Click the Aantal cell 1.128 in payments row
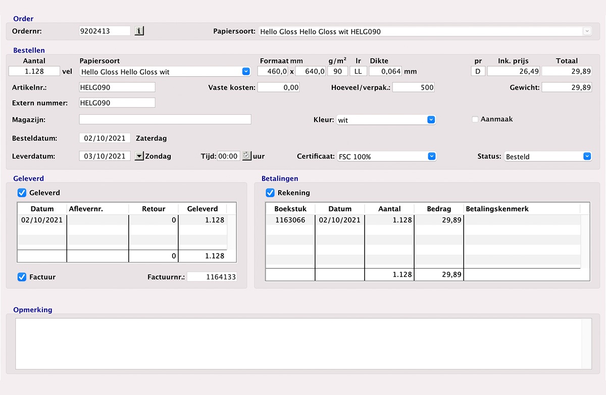This screenshot has width=606, height=395. [389, 220]
